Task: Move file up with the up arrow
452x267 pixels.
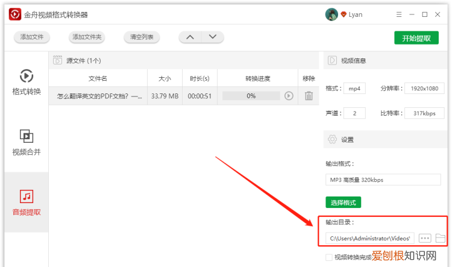Action: click(x=190, y=37)
